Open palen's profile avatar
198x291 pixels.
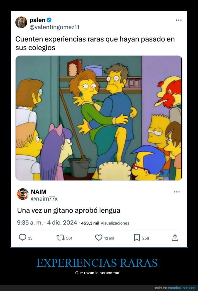coord(21,22)
